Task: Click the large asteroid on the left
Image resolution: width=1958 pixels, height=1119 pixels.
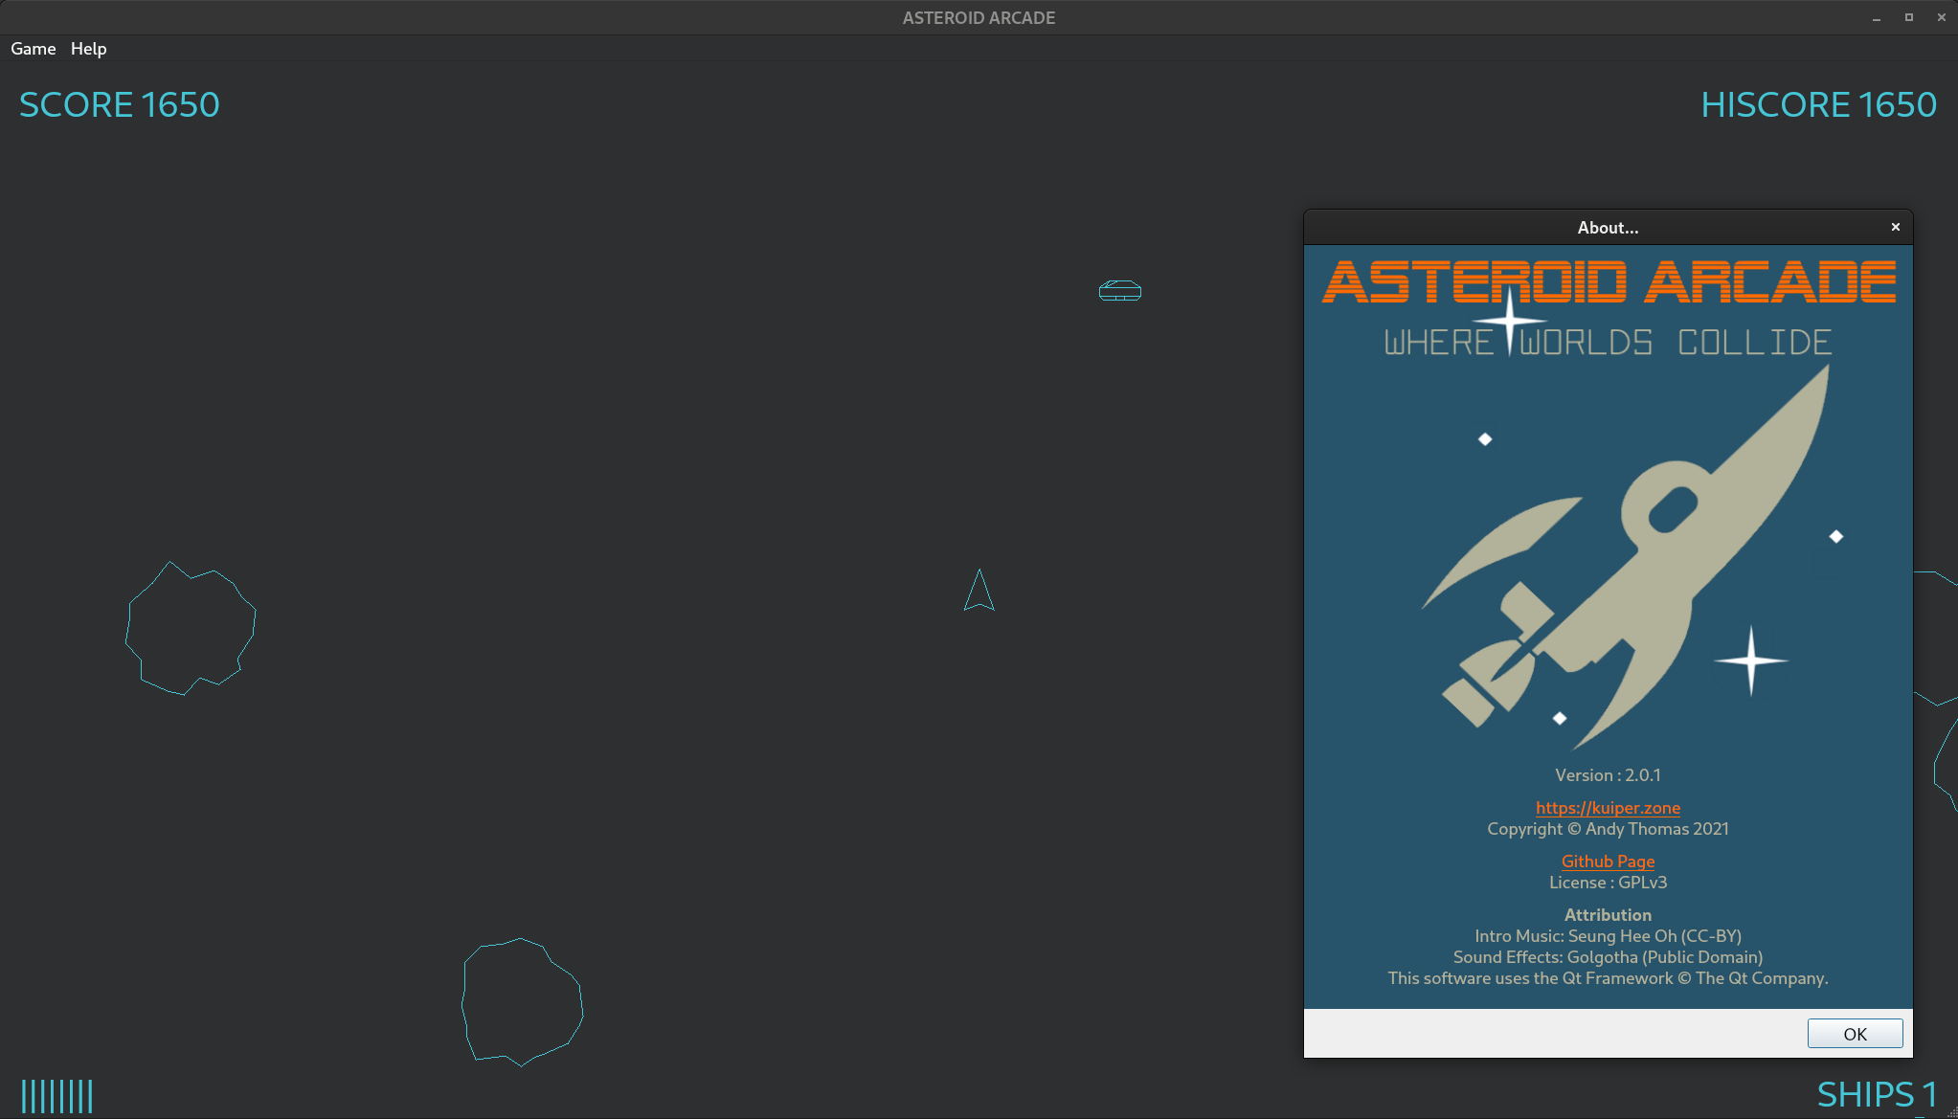Action: click(x=191, y=628)
